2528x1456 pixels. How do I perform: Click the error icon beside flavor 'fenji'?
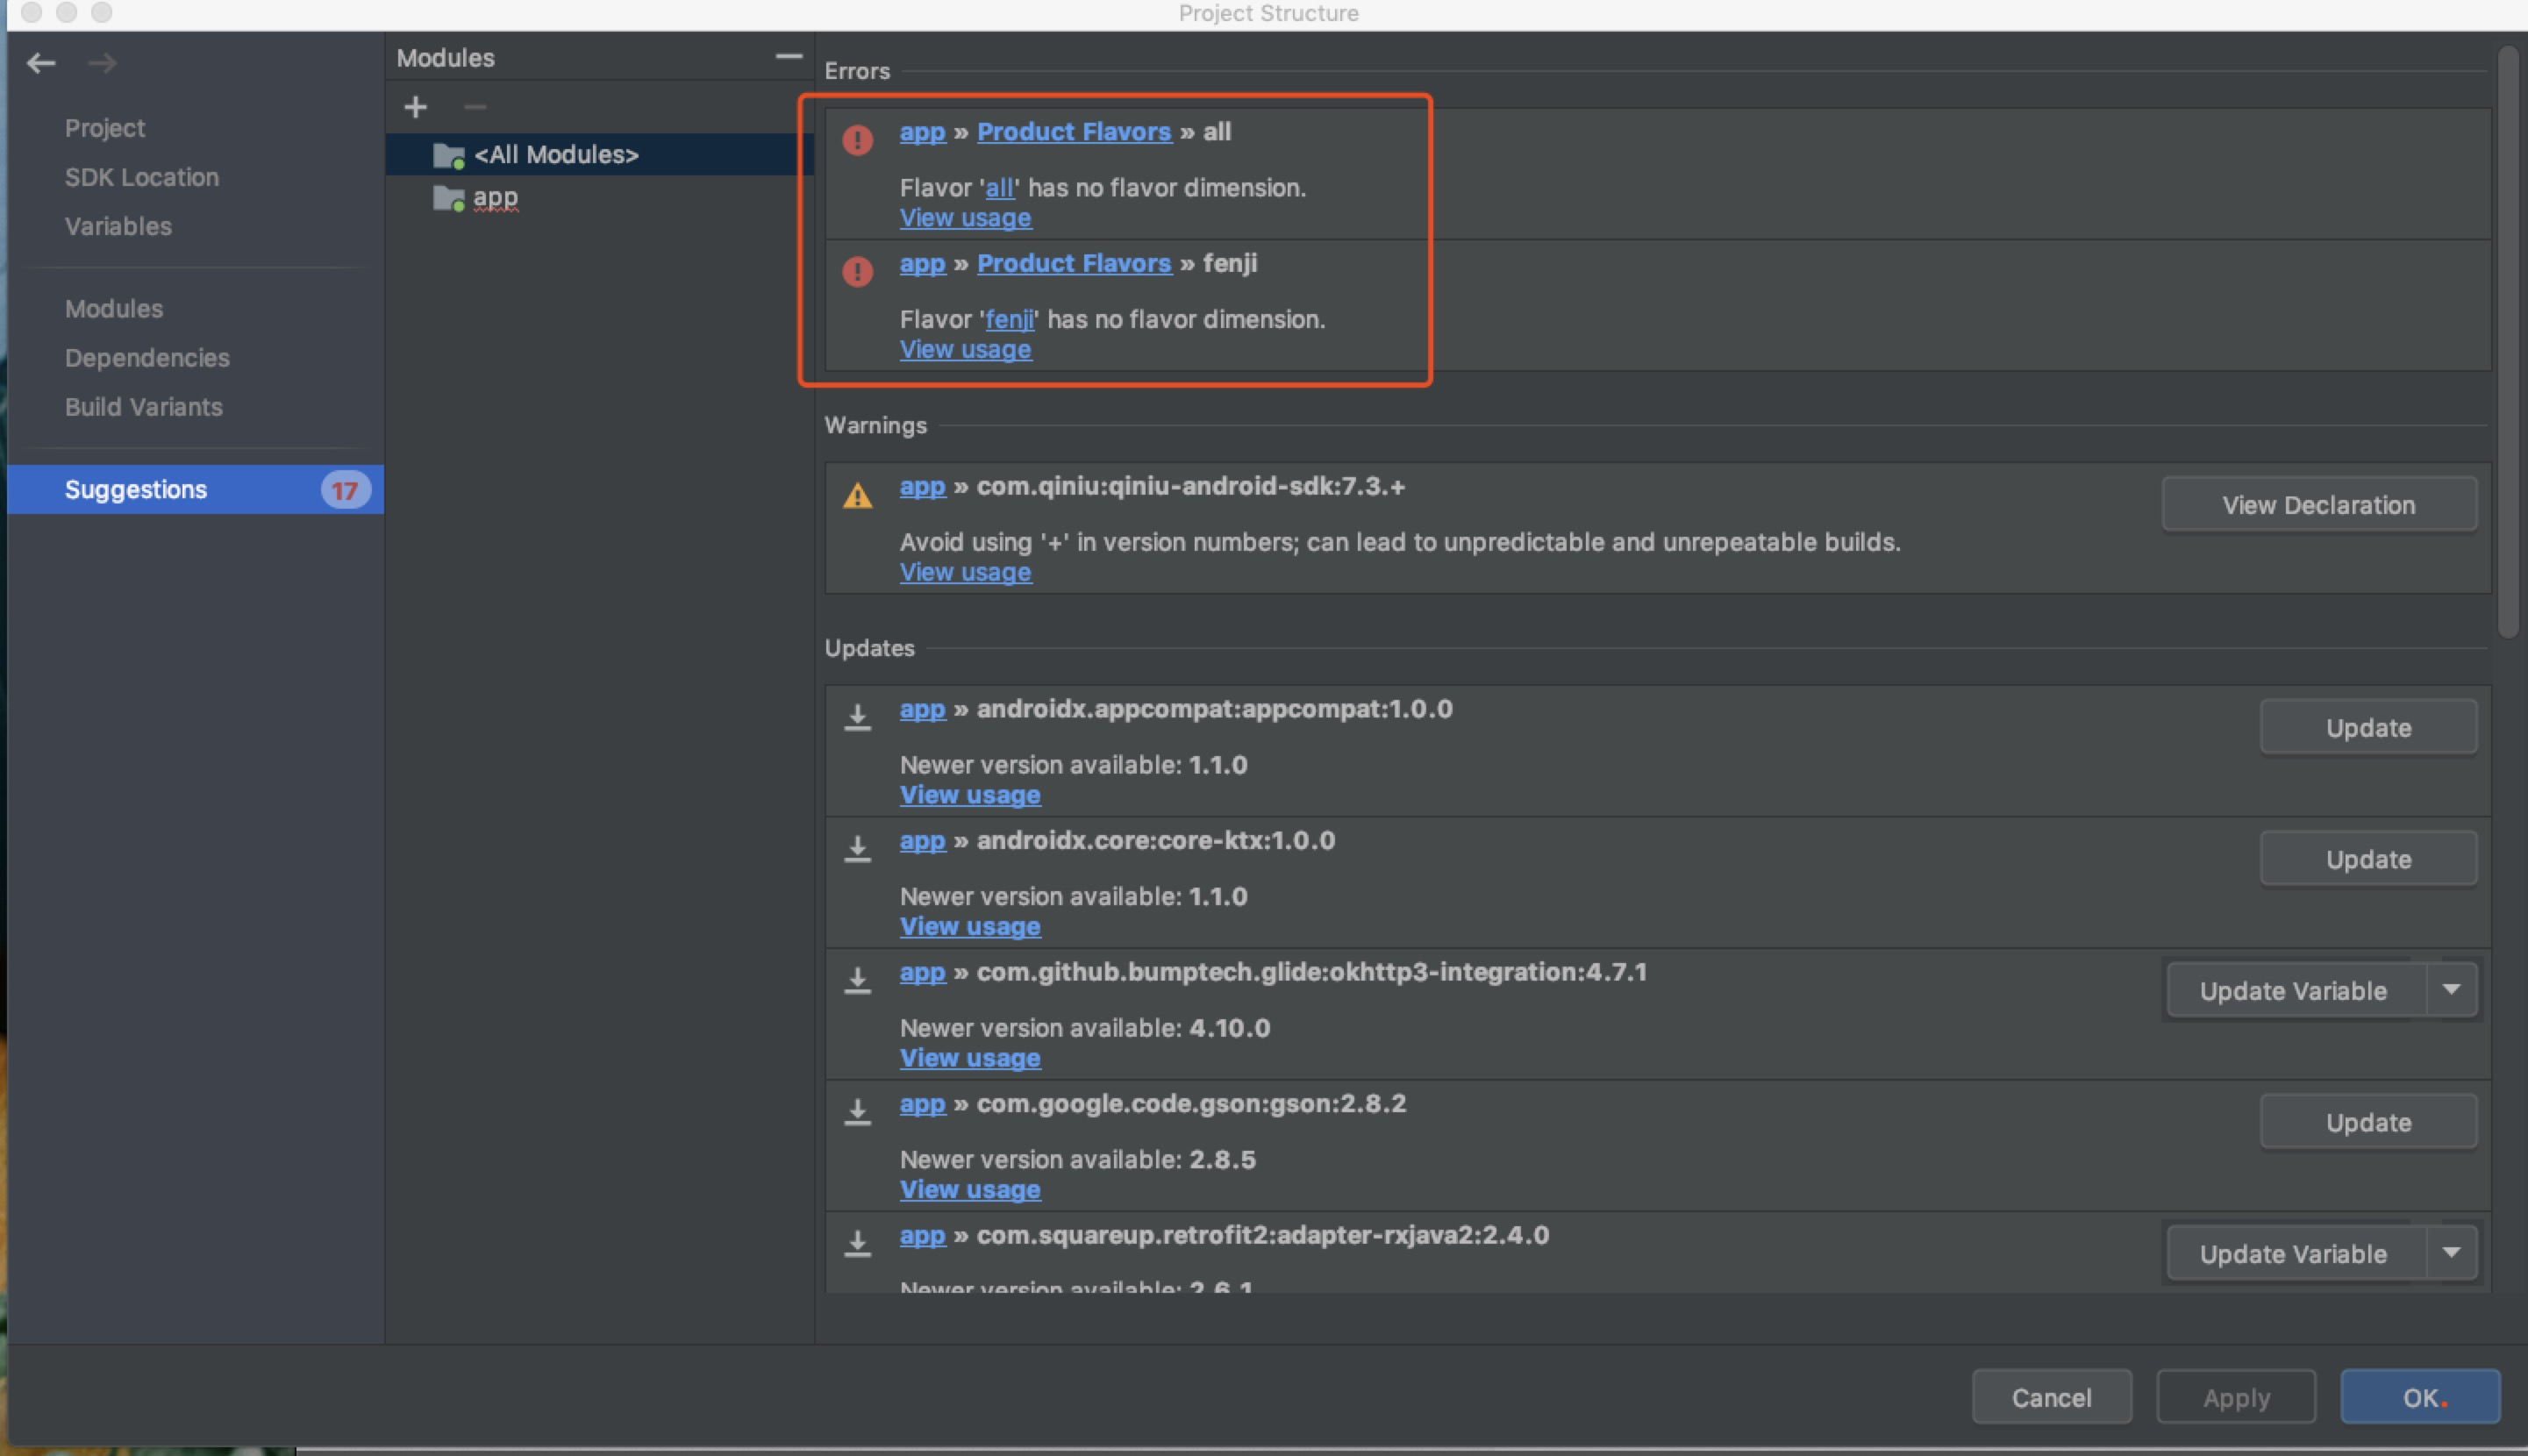(x=857, y=272)
